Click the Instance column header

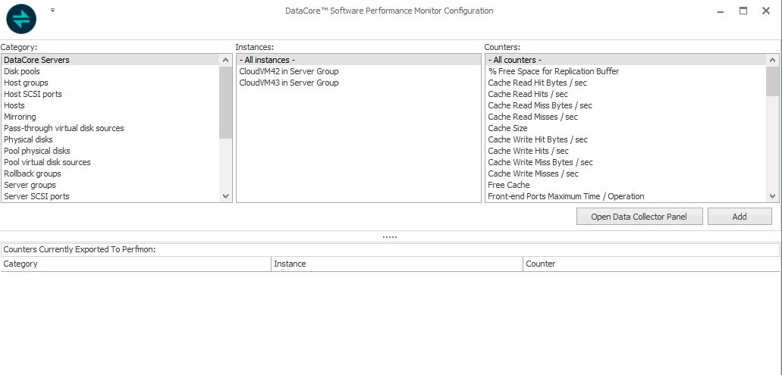click(290, 264)
